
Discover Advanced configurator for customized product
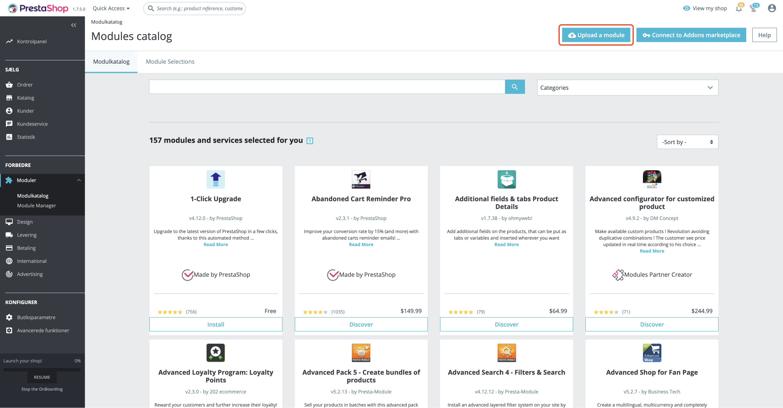(652, 324)
